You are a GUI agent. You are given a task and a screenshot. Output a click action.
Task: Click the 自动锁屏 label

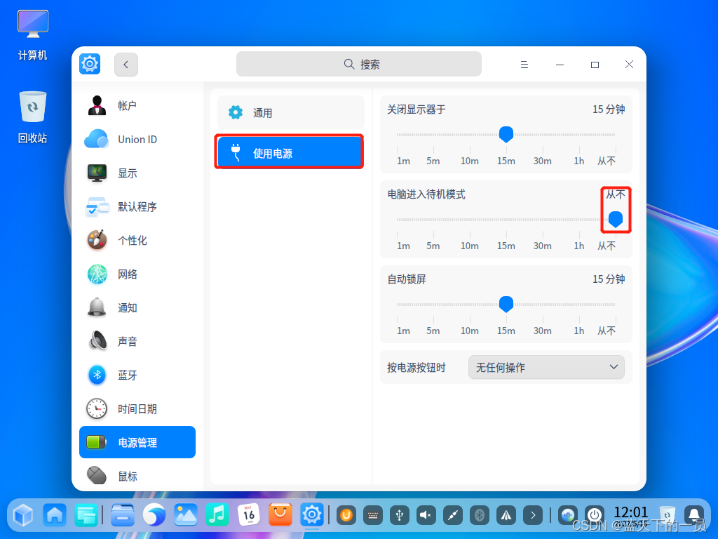click(407, 279)
